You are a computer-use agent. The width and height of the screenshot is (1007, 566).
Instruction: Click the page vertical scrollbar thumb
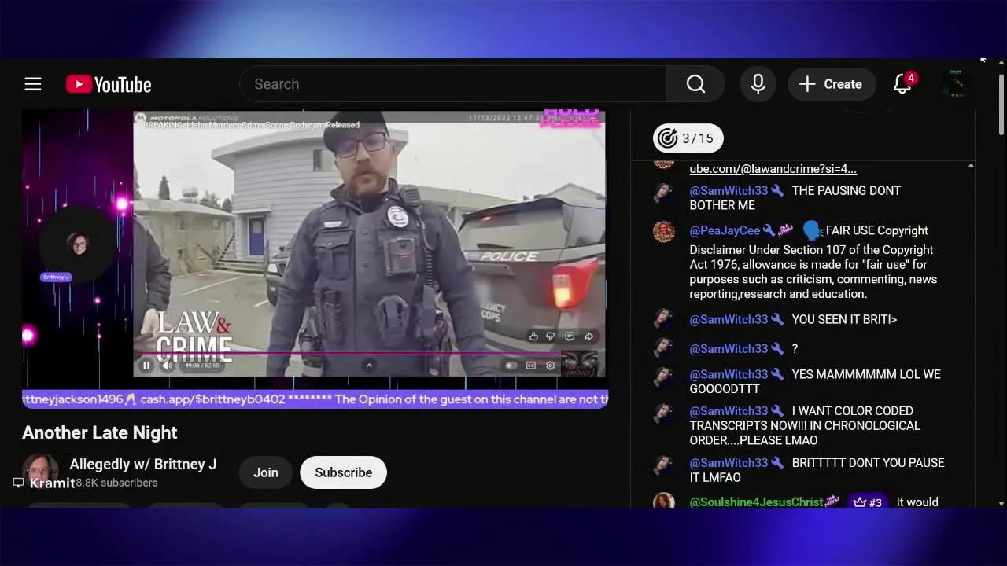click(1001, 105)
